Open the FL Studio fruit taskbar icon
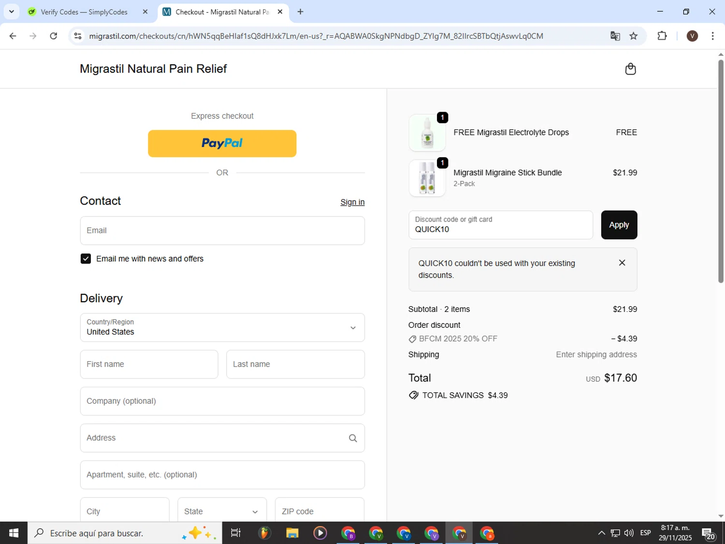Image resolution: width=725 pixels, height=544 pixels. (x=264, y=533)
